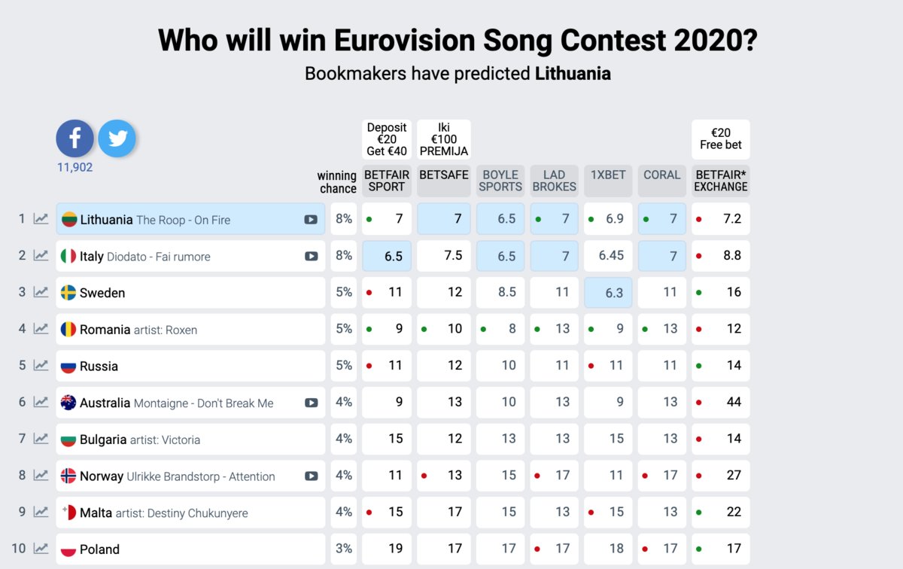Viewport: 903px width, 569px height.
Task: Open Poland's odds trend chart icon
Action: coord(41,549)
